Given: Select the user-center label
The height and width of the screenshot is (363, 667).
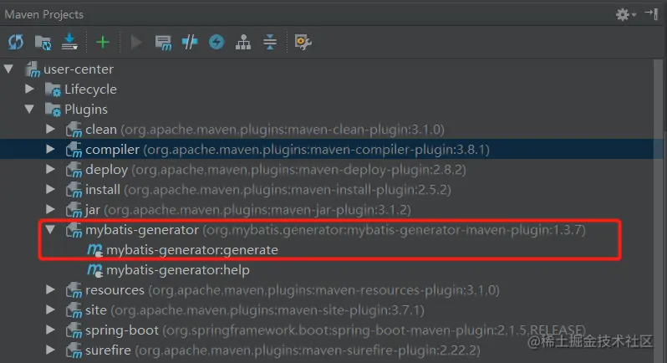Looking at the screenshot, I should (x=79, y=69).
